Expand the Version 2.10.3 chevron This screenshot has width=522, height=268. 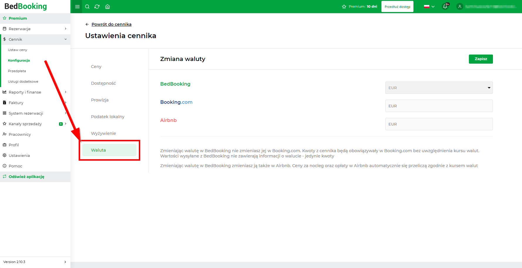[x=65, y=262]
